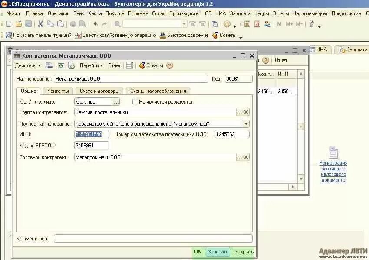Click the Код field 00061
Viewport: 369px width, 260px height.
pyautogui.click(x=239, y=79)
